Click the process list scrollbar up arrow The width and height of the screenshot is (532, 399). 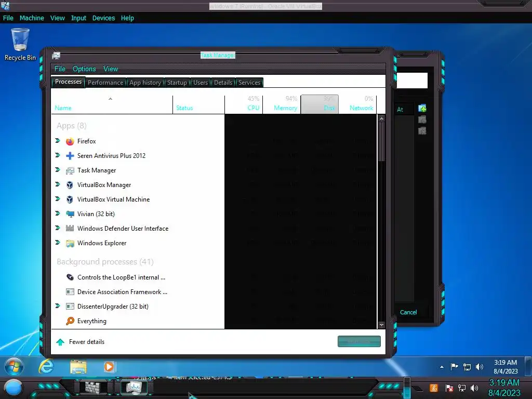coord(381,118)
